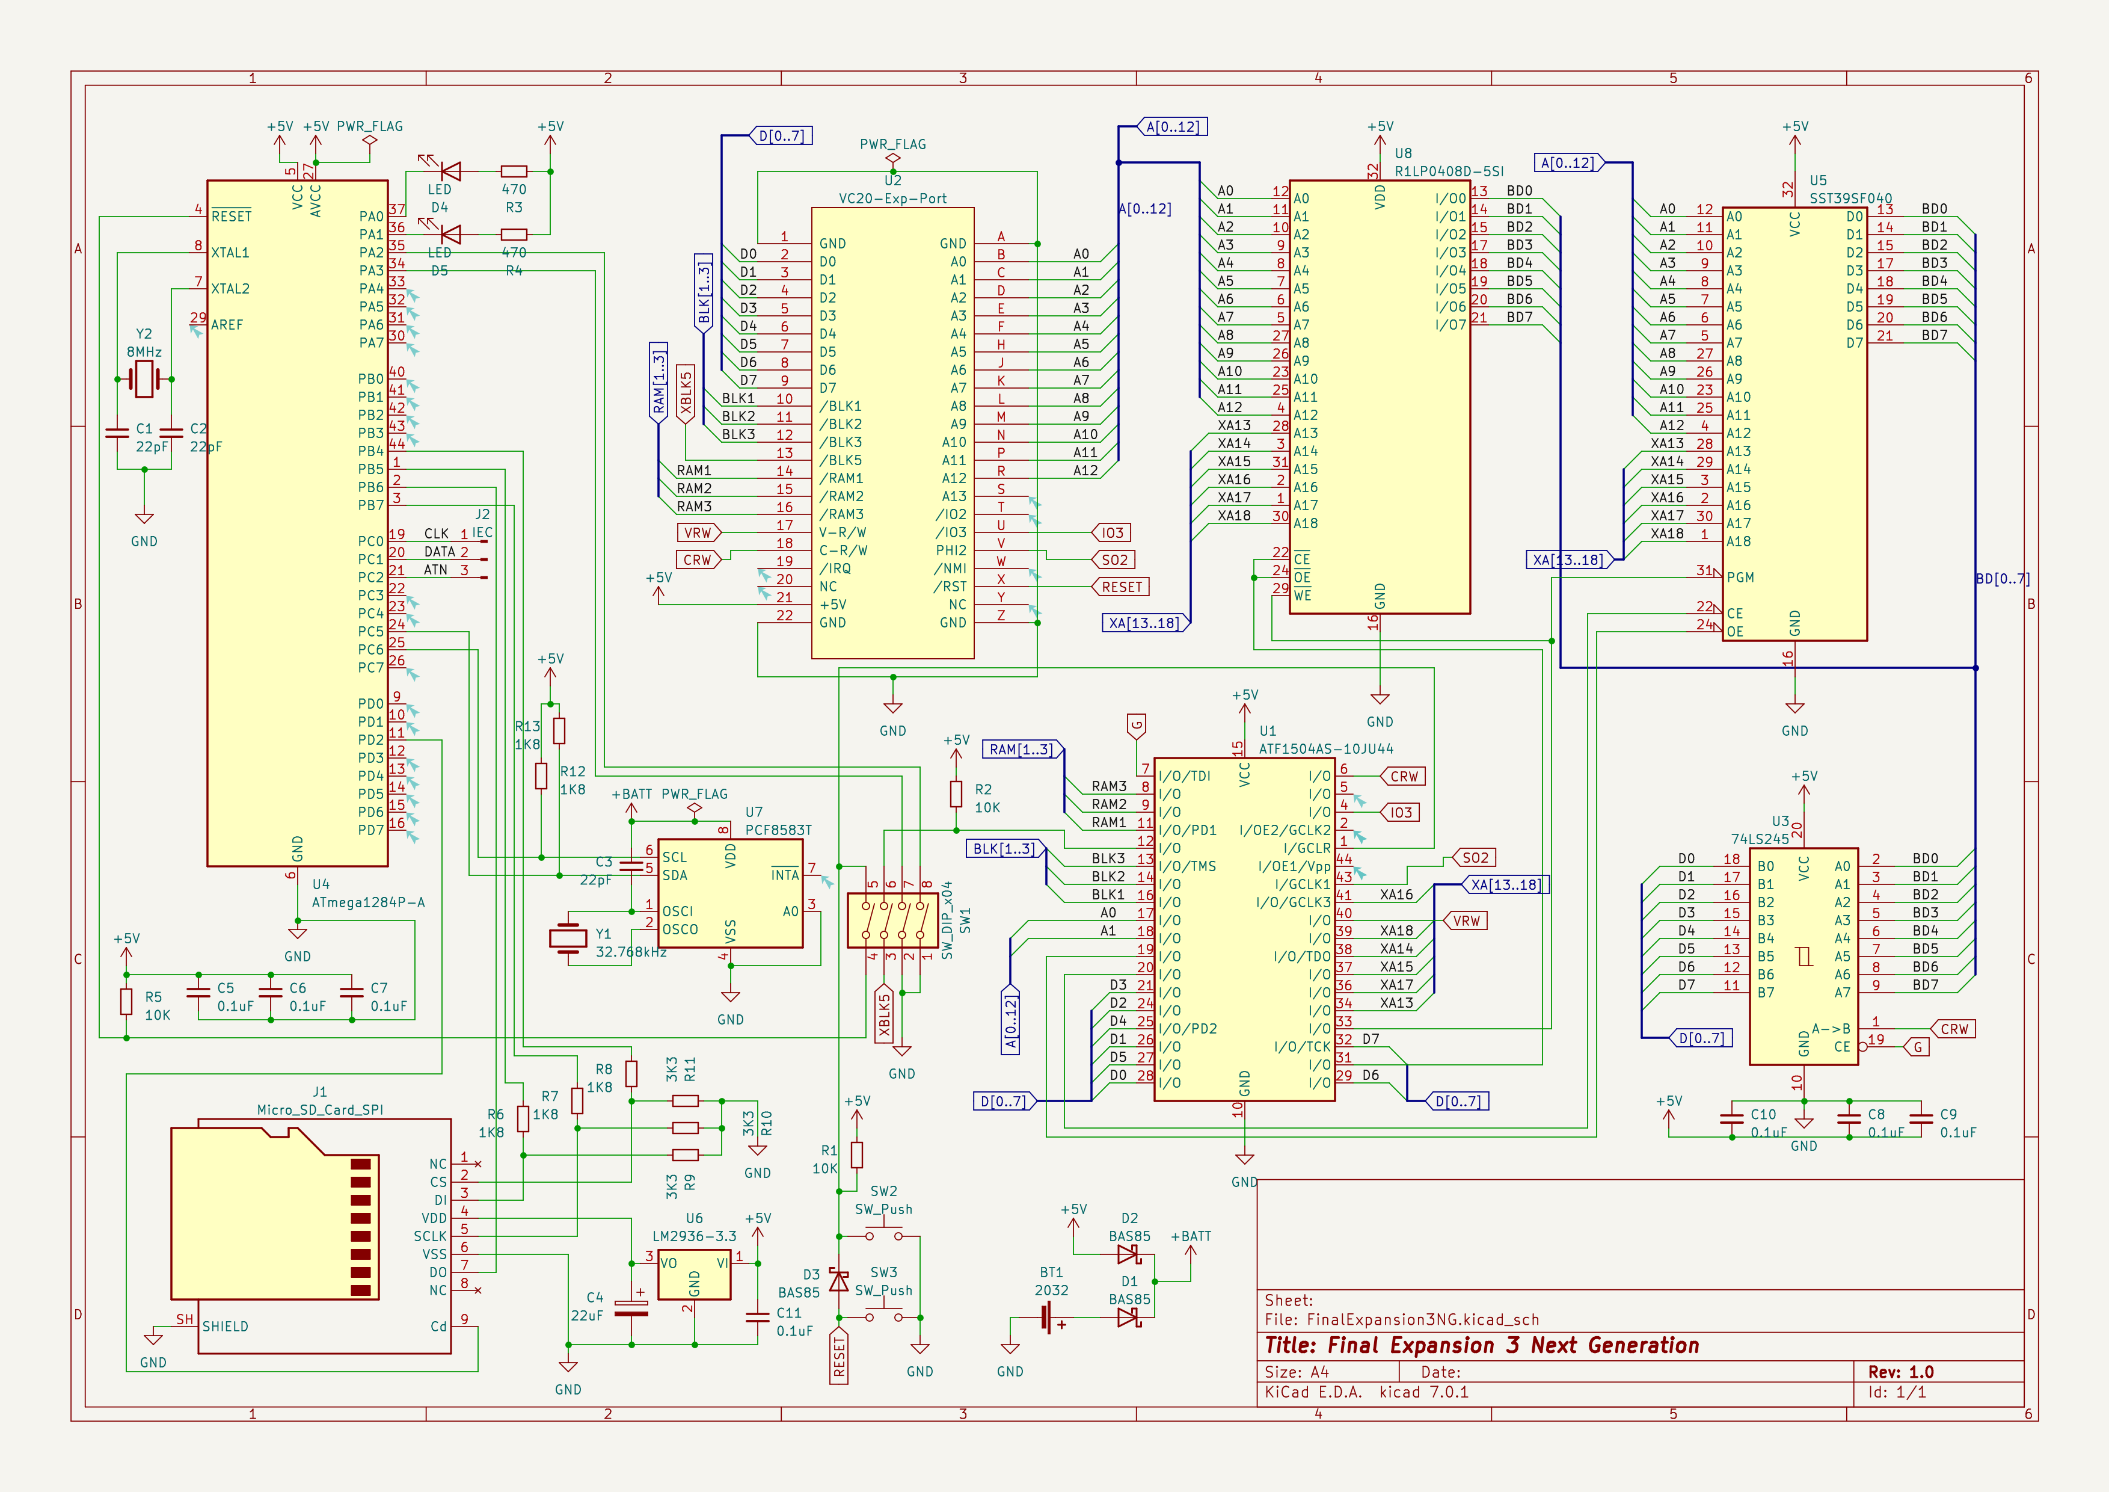The height and width of the screenshot is (1492, 2109).
Task: Select the C2 capacitor symbol
Action: pos(171,433)
